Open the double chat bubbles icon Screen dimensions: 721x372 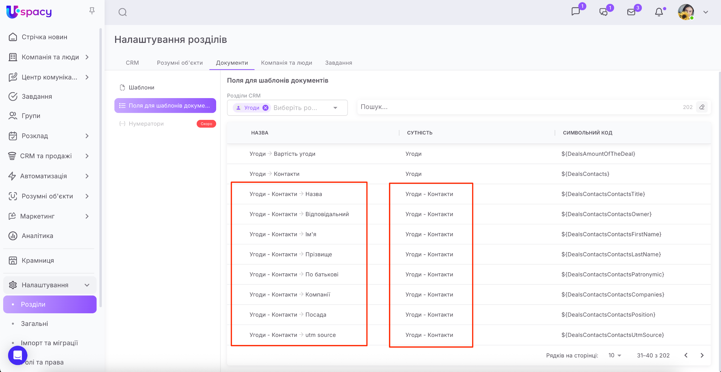click(603, 12)
